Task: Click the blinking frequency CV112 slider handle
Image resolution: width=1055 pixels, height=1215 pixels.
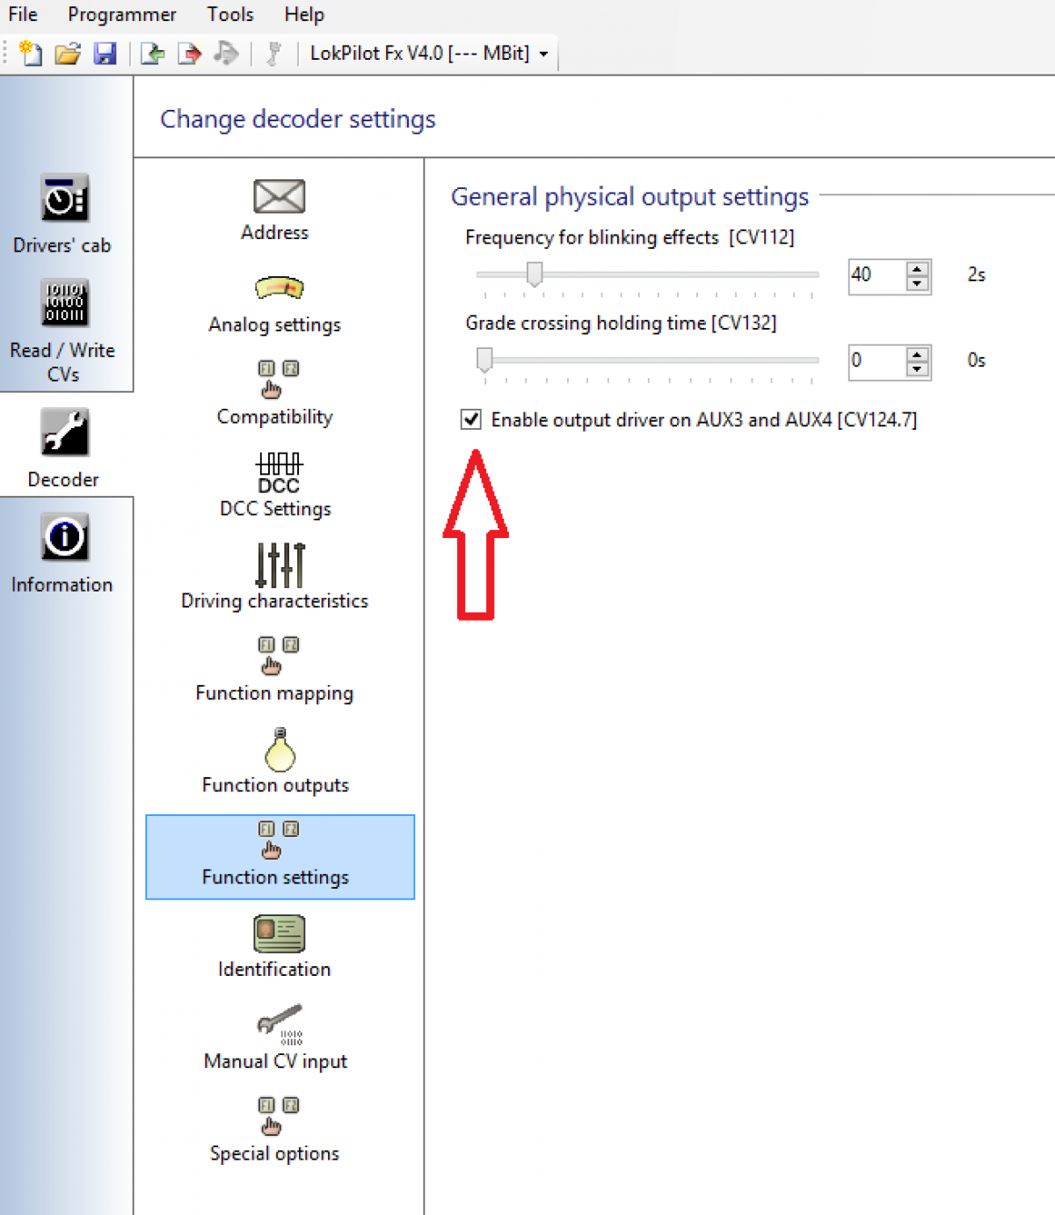Action: [x=535, y=274]
